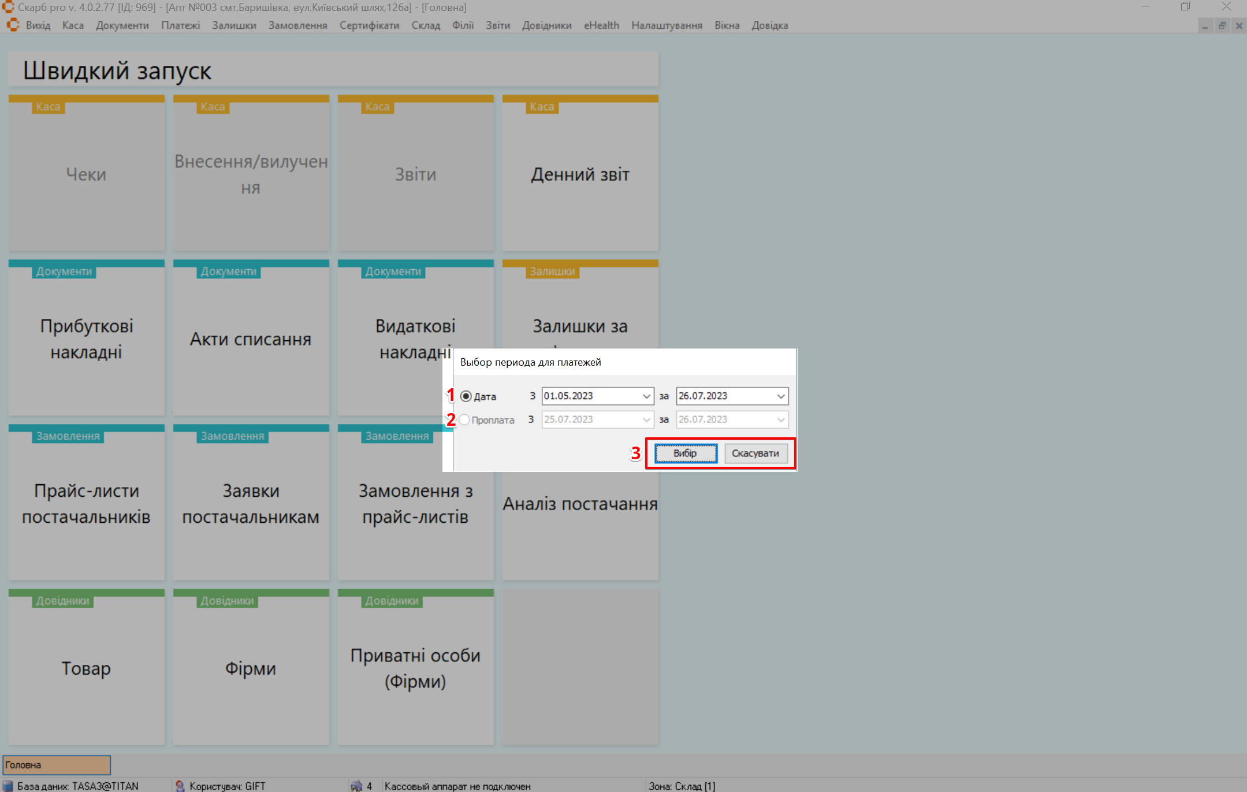Click the user icon beside Користувач: GIFT

coord(180,786)
